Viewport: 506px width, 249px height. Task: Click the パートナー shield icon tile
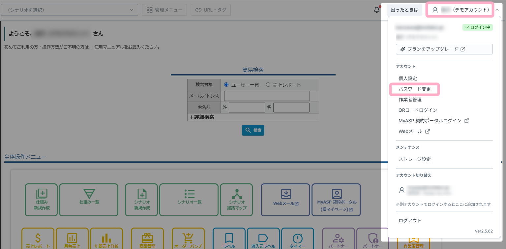(x=373, y=238)
